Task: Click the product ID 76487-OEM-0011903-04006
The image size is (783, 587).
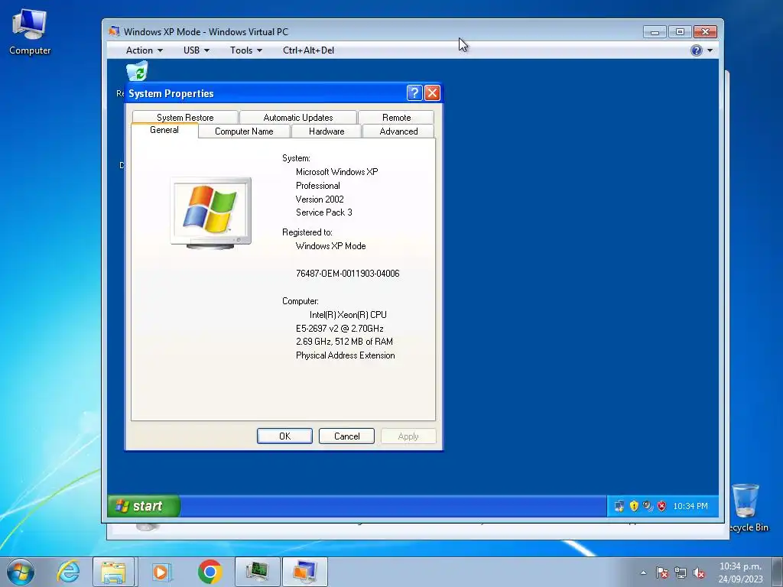Action: (348, 274)
